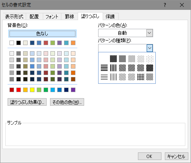This screenshot has width=191, height=163.
Task: Click the 色なし no color button
Action: tap(42, 34)
